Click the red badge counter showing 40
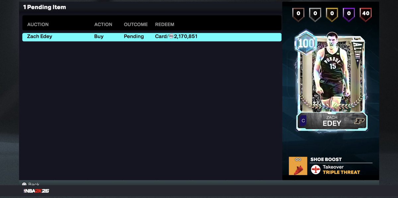The width and height of the screenshot is (398, 198). 366,14
